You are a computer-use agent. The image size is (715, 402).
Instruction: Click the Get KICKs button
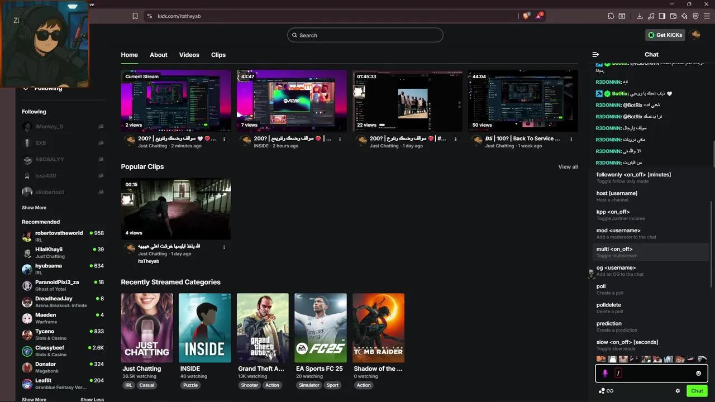coord(665,35)
